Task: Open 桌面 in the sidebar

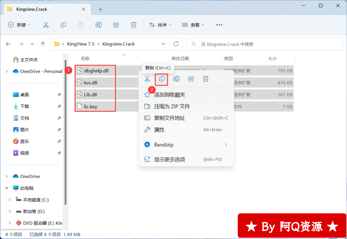Action: (21, 95)
